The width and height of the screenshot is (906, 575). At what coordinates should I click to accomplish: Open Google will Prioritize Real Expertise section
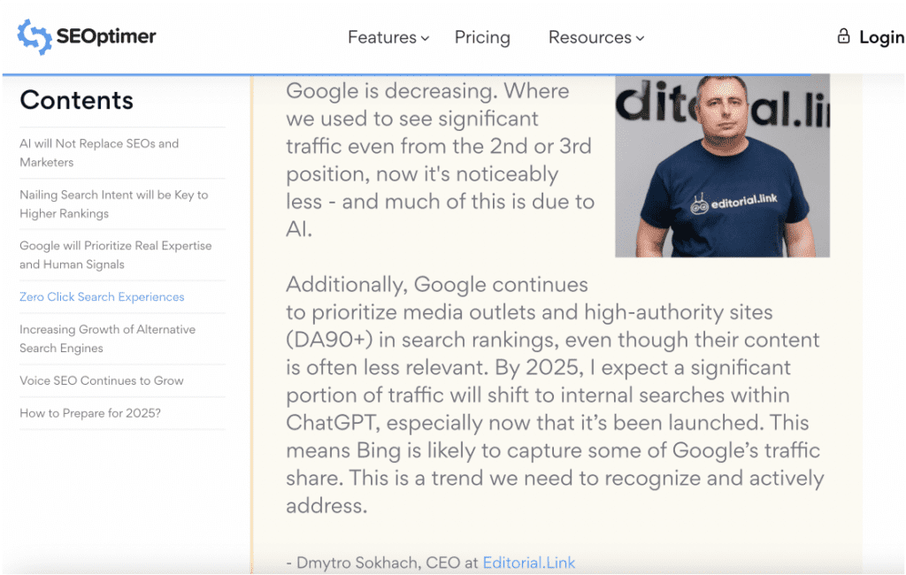click(x=116, y=255)
